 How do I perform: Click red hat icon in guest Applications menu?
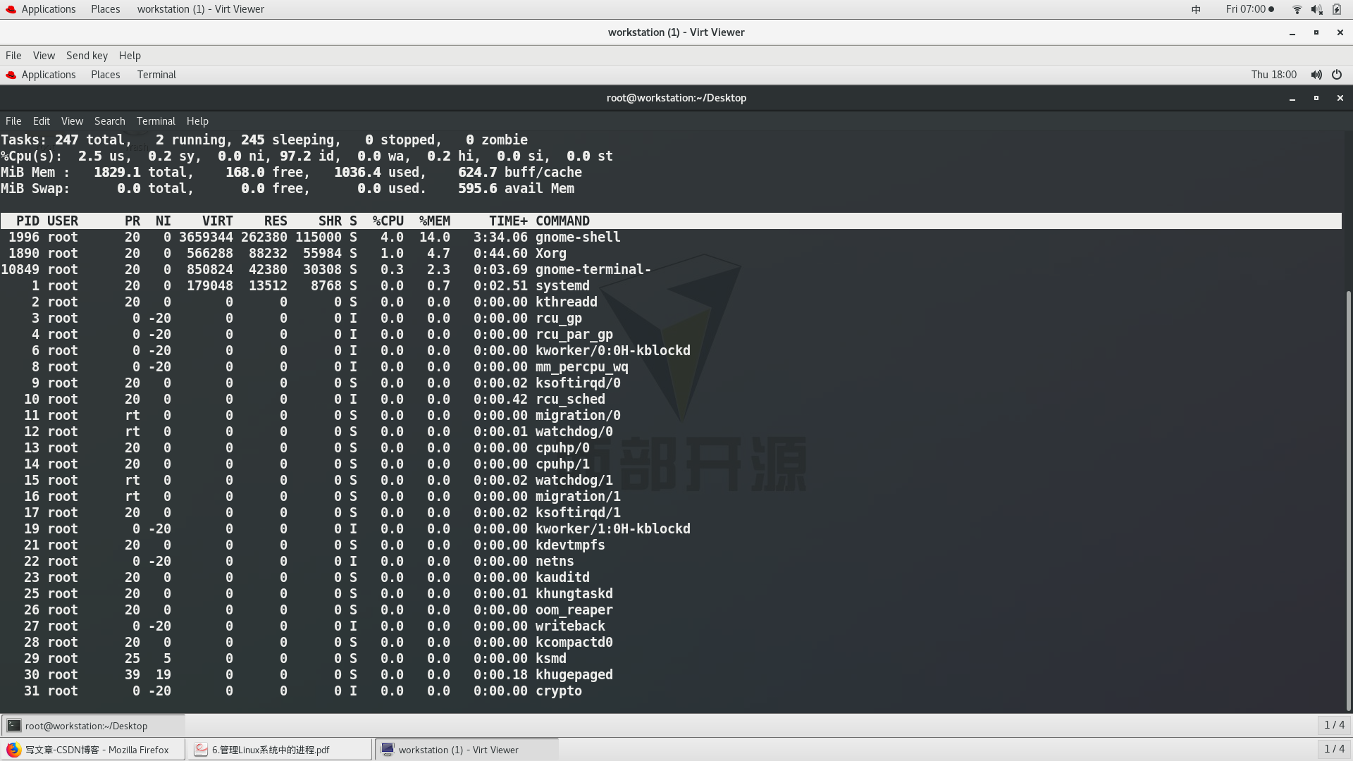pos(11,75)
